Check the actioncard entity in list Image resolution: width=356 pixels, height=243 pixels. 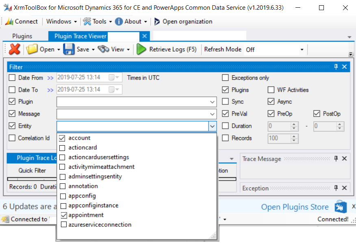[x=62, y=148]
